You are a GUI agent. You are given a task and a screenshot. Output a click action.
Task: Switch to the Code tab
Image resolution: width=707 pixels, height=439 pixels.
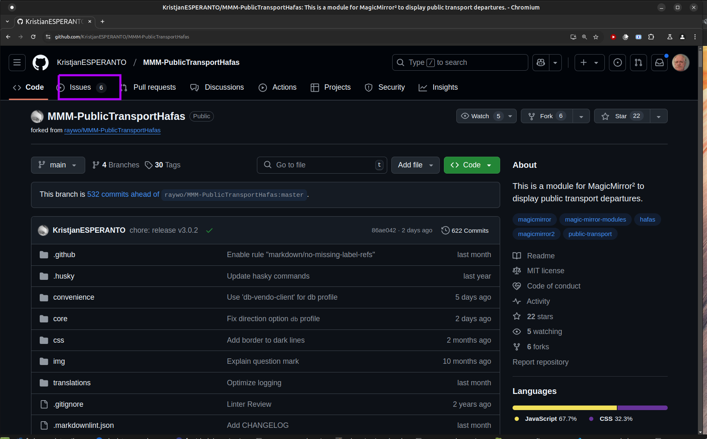tap(29, 87)
